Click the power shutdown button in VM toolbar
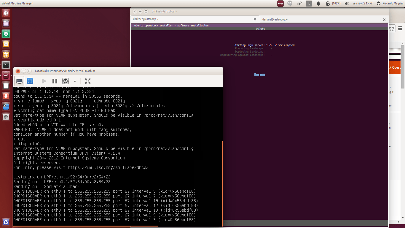Image resolution: width=405 pixels, height=228 pixels. pyautogui.click(x=66, y=81)
